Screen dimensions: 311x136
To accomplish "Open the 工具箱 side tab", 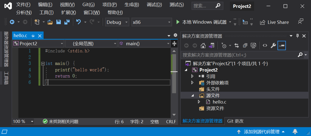I will point(6,78).
